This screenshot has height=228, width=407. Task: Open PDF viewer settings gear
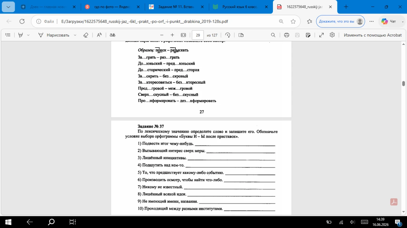coord(332,35)
